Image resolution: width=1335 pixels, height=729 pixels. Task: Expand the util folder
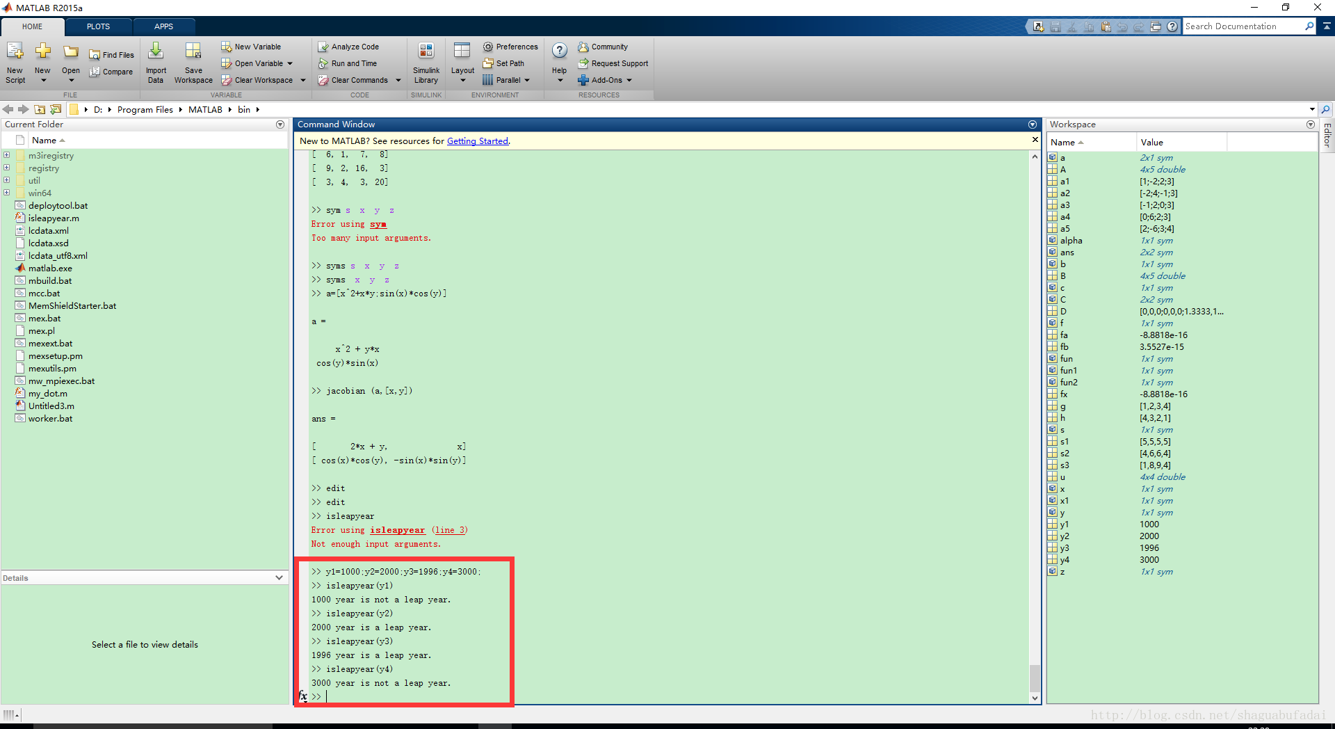point(7,180)
